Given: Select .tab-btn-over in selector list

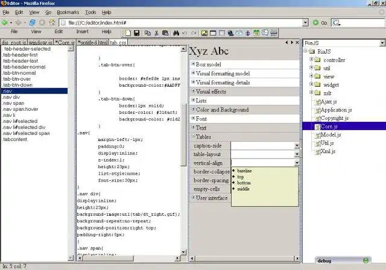Looking at the screenshot, I should tap(34, 79).
